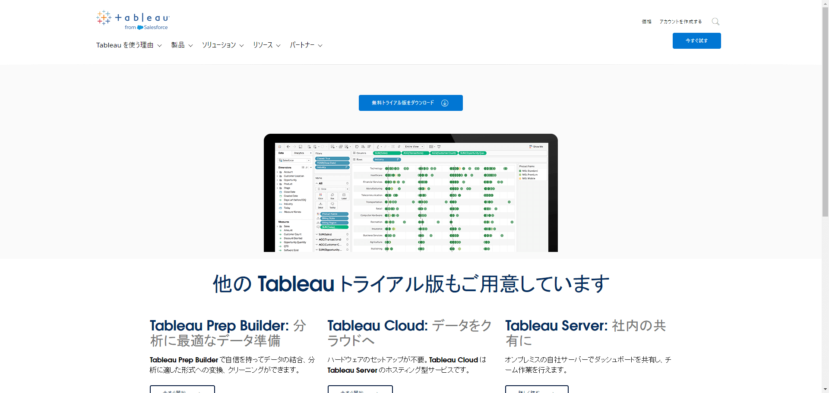The width and height of the screenshot is (829, 393).
Task: Click paragraph starting ハードウェアのセットアップが不要
Action: [407, 365]
